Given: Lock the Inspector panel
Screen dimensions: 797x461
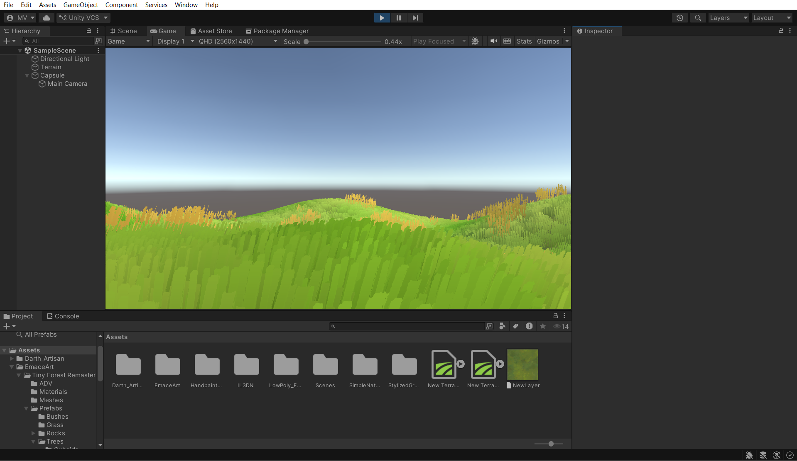Looking at the screenshot, I should (781, 31).
